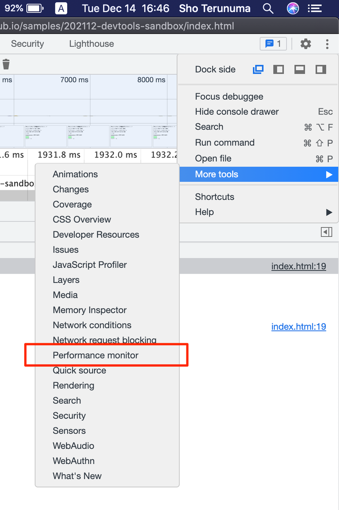Open Developer Resources tool
The height and width of the screenshot is (510, 339).
click(x=107, y=235)
